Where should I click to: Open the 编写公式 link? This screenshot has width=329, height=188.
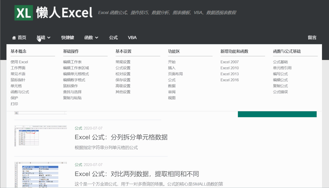pyautogui.click(x=280, y=74)
